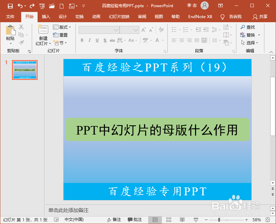Activate the format painter brush

tap(21, 42)
